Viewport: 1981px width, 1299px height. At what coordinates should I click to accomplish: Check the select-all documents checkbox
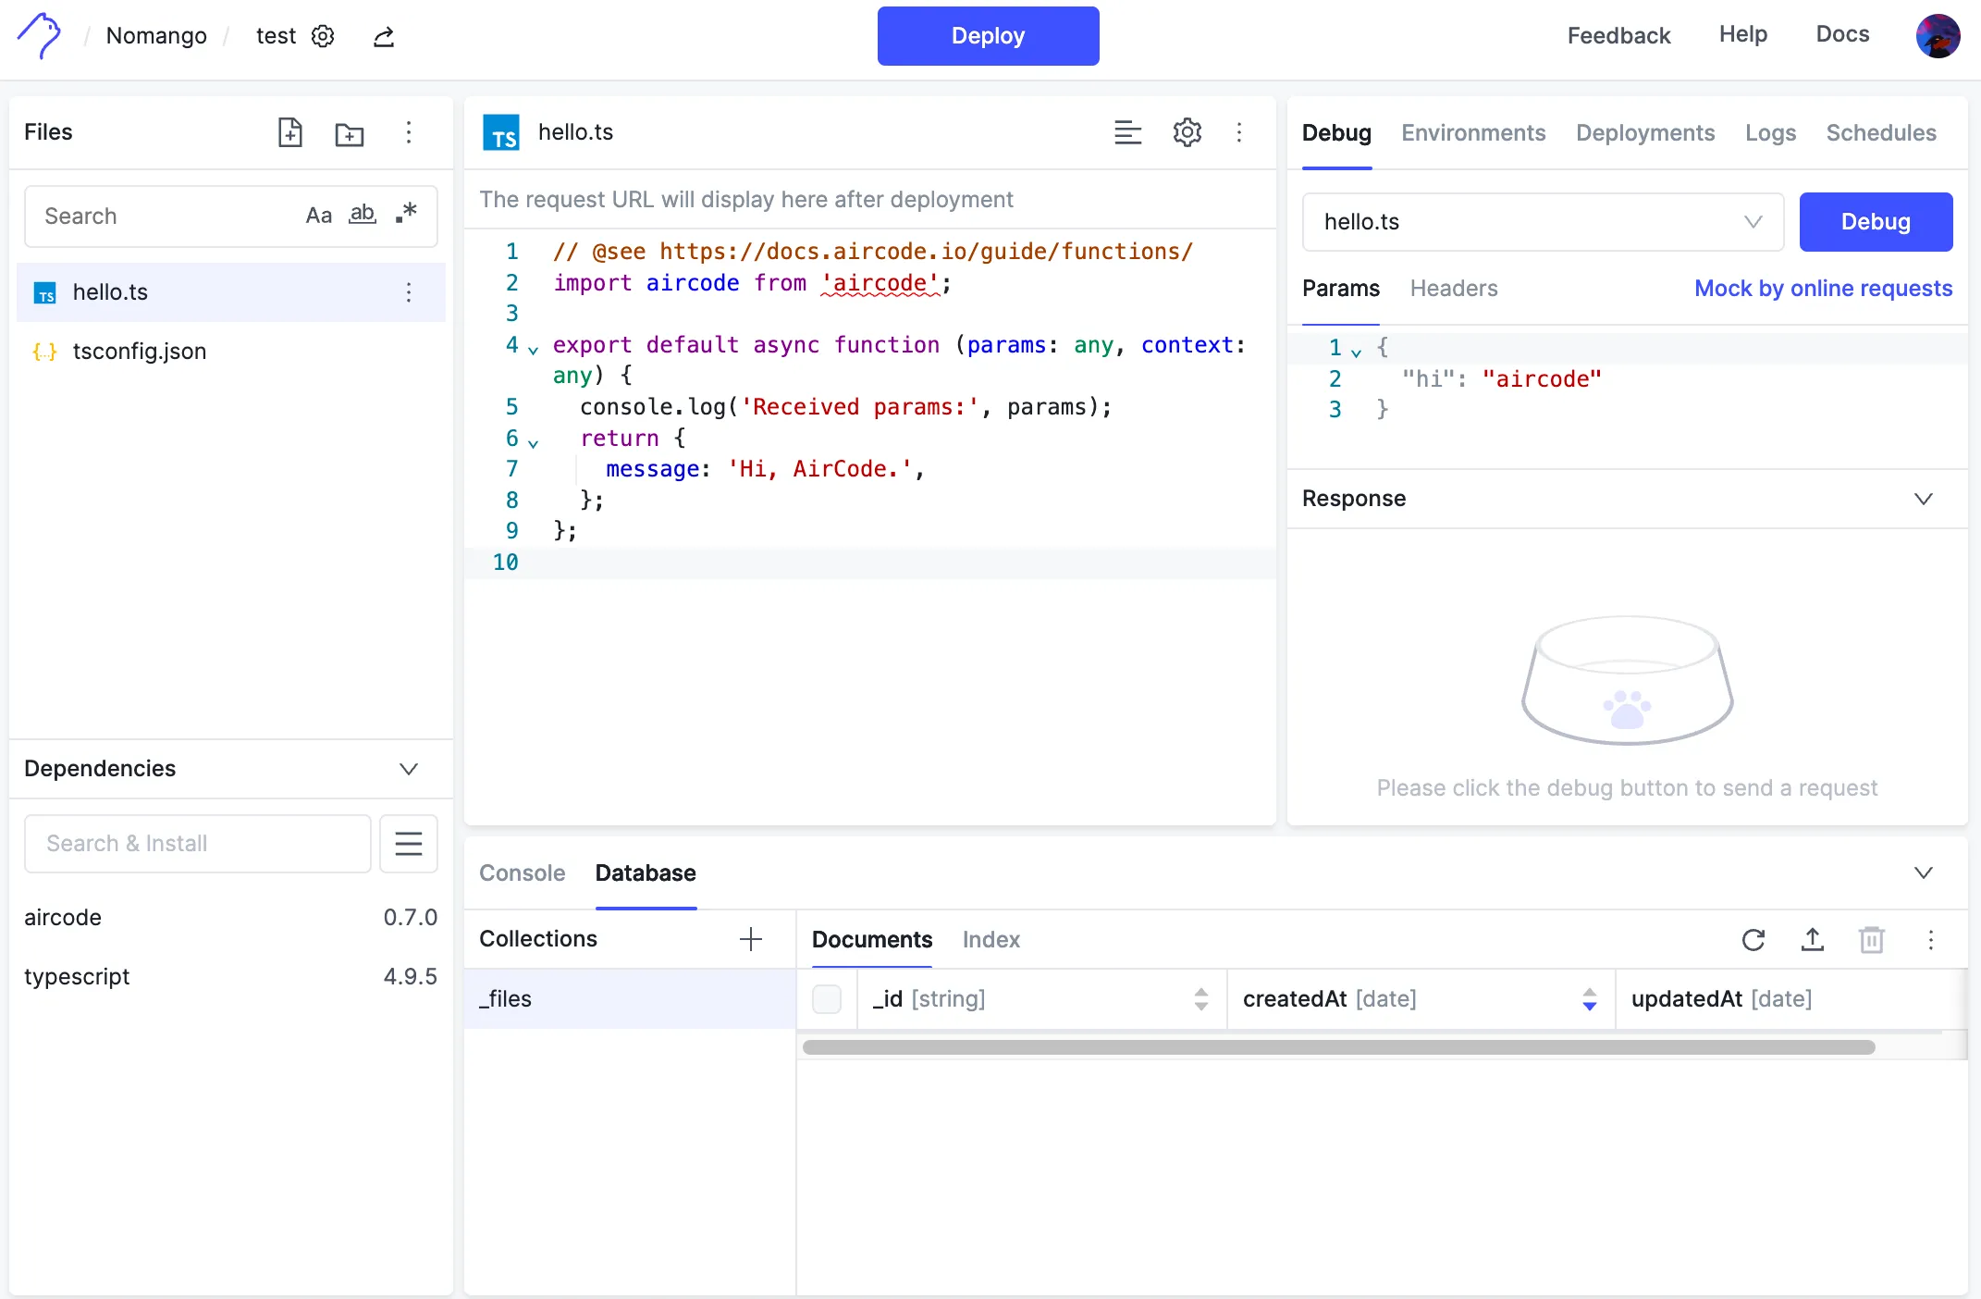coord(826,999)
